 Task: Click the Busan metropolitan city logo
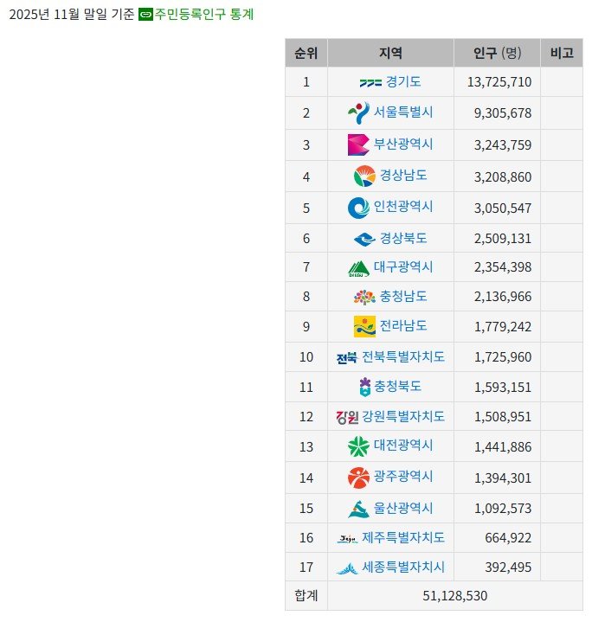pos(358,144)
